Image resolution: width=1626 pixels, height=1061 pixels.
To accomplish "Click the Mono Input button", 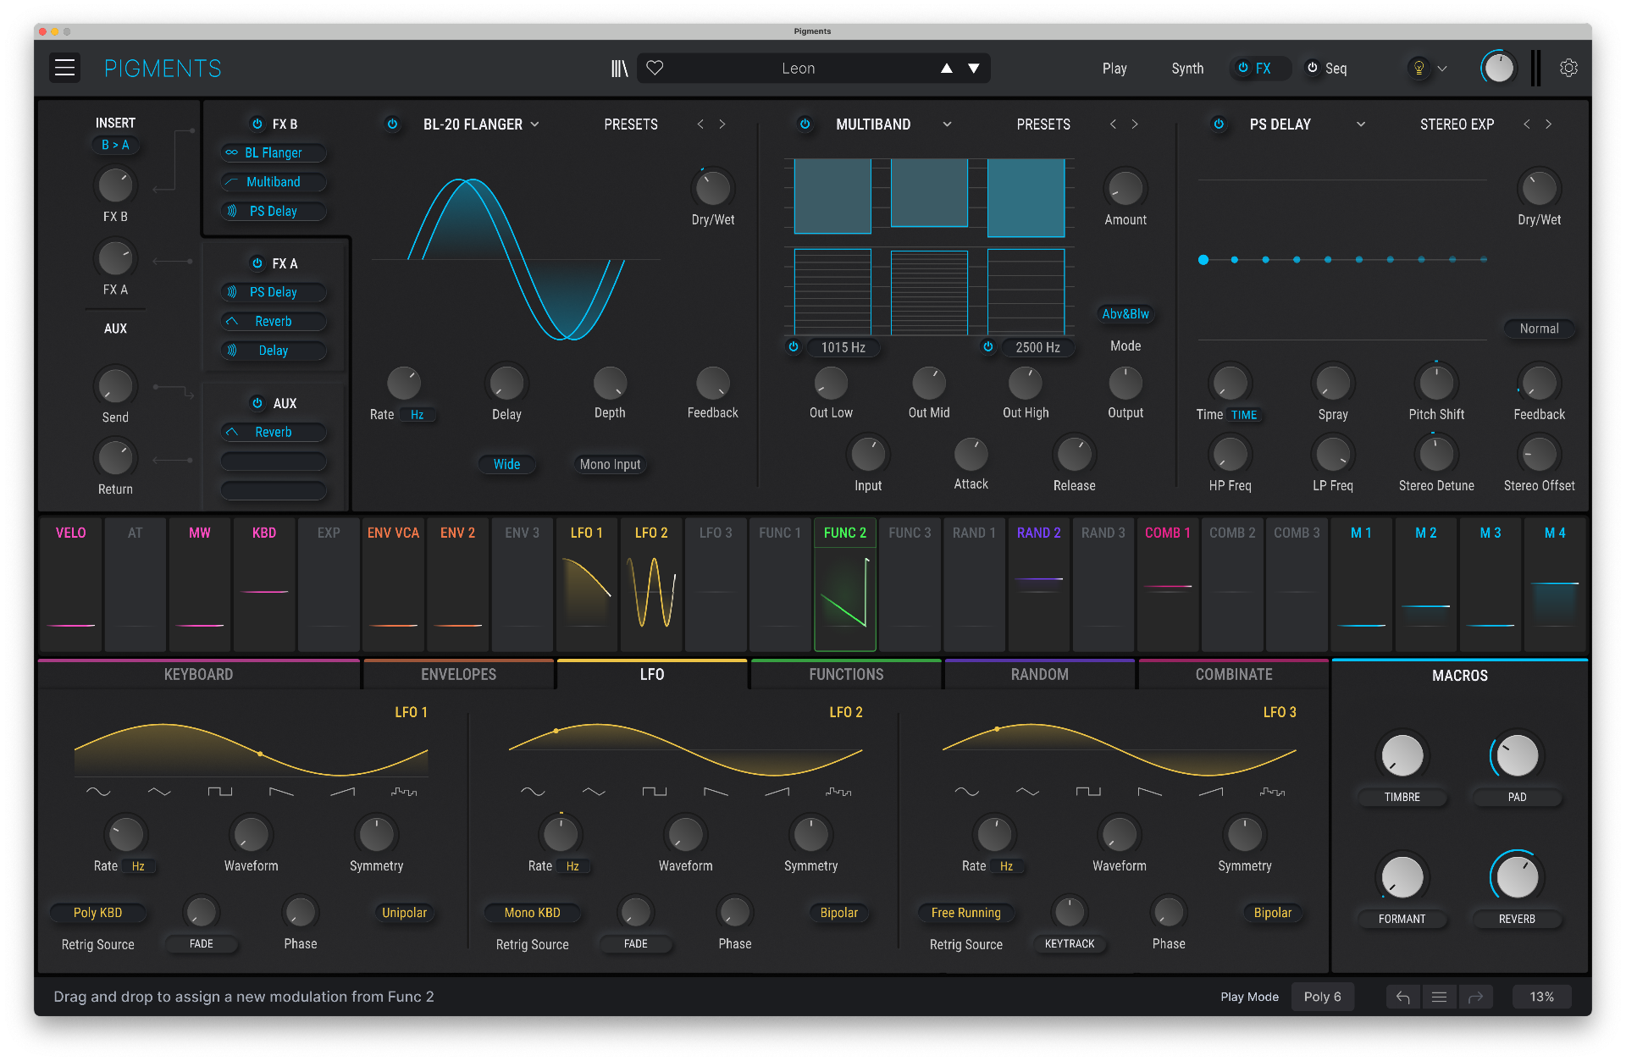I will coord(610,464).
